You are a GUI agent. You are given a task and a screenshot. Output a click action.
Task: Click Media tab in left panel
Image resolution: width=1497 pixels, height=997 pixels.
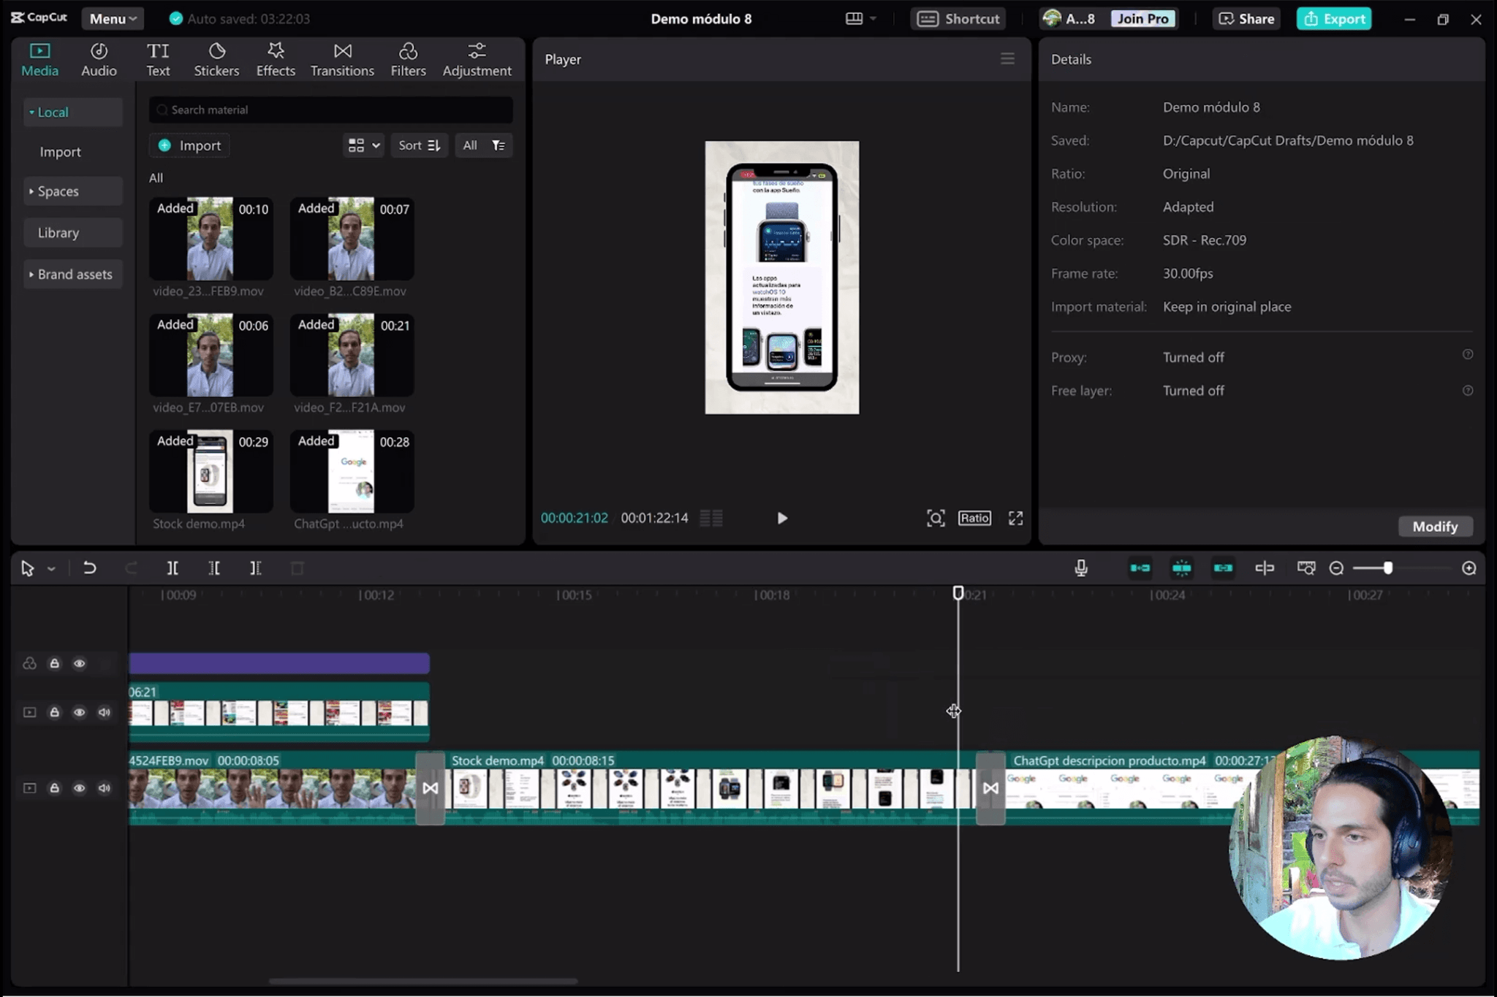pos(39,59)
